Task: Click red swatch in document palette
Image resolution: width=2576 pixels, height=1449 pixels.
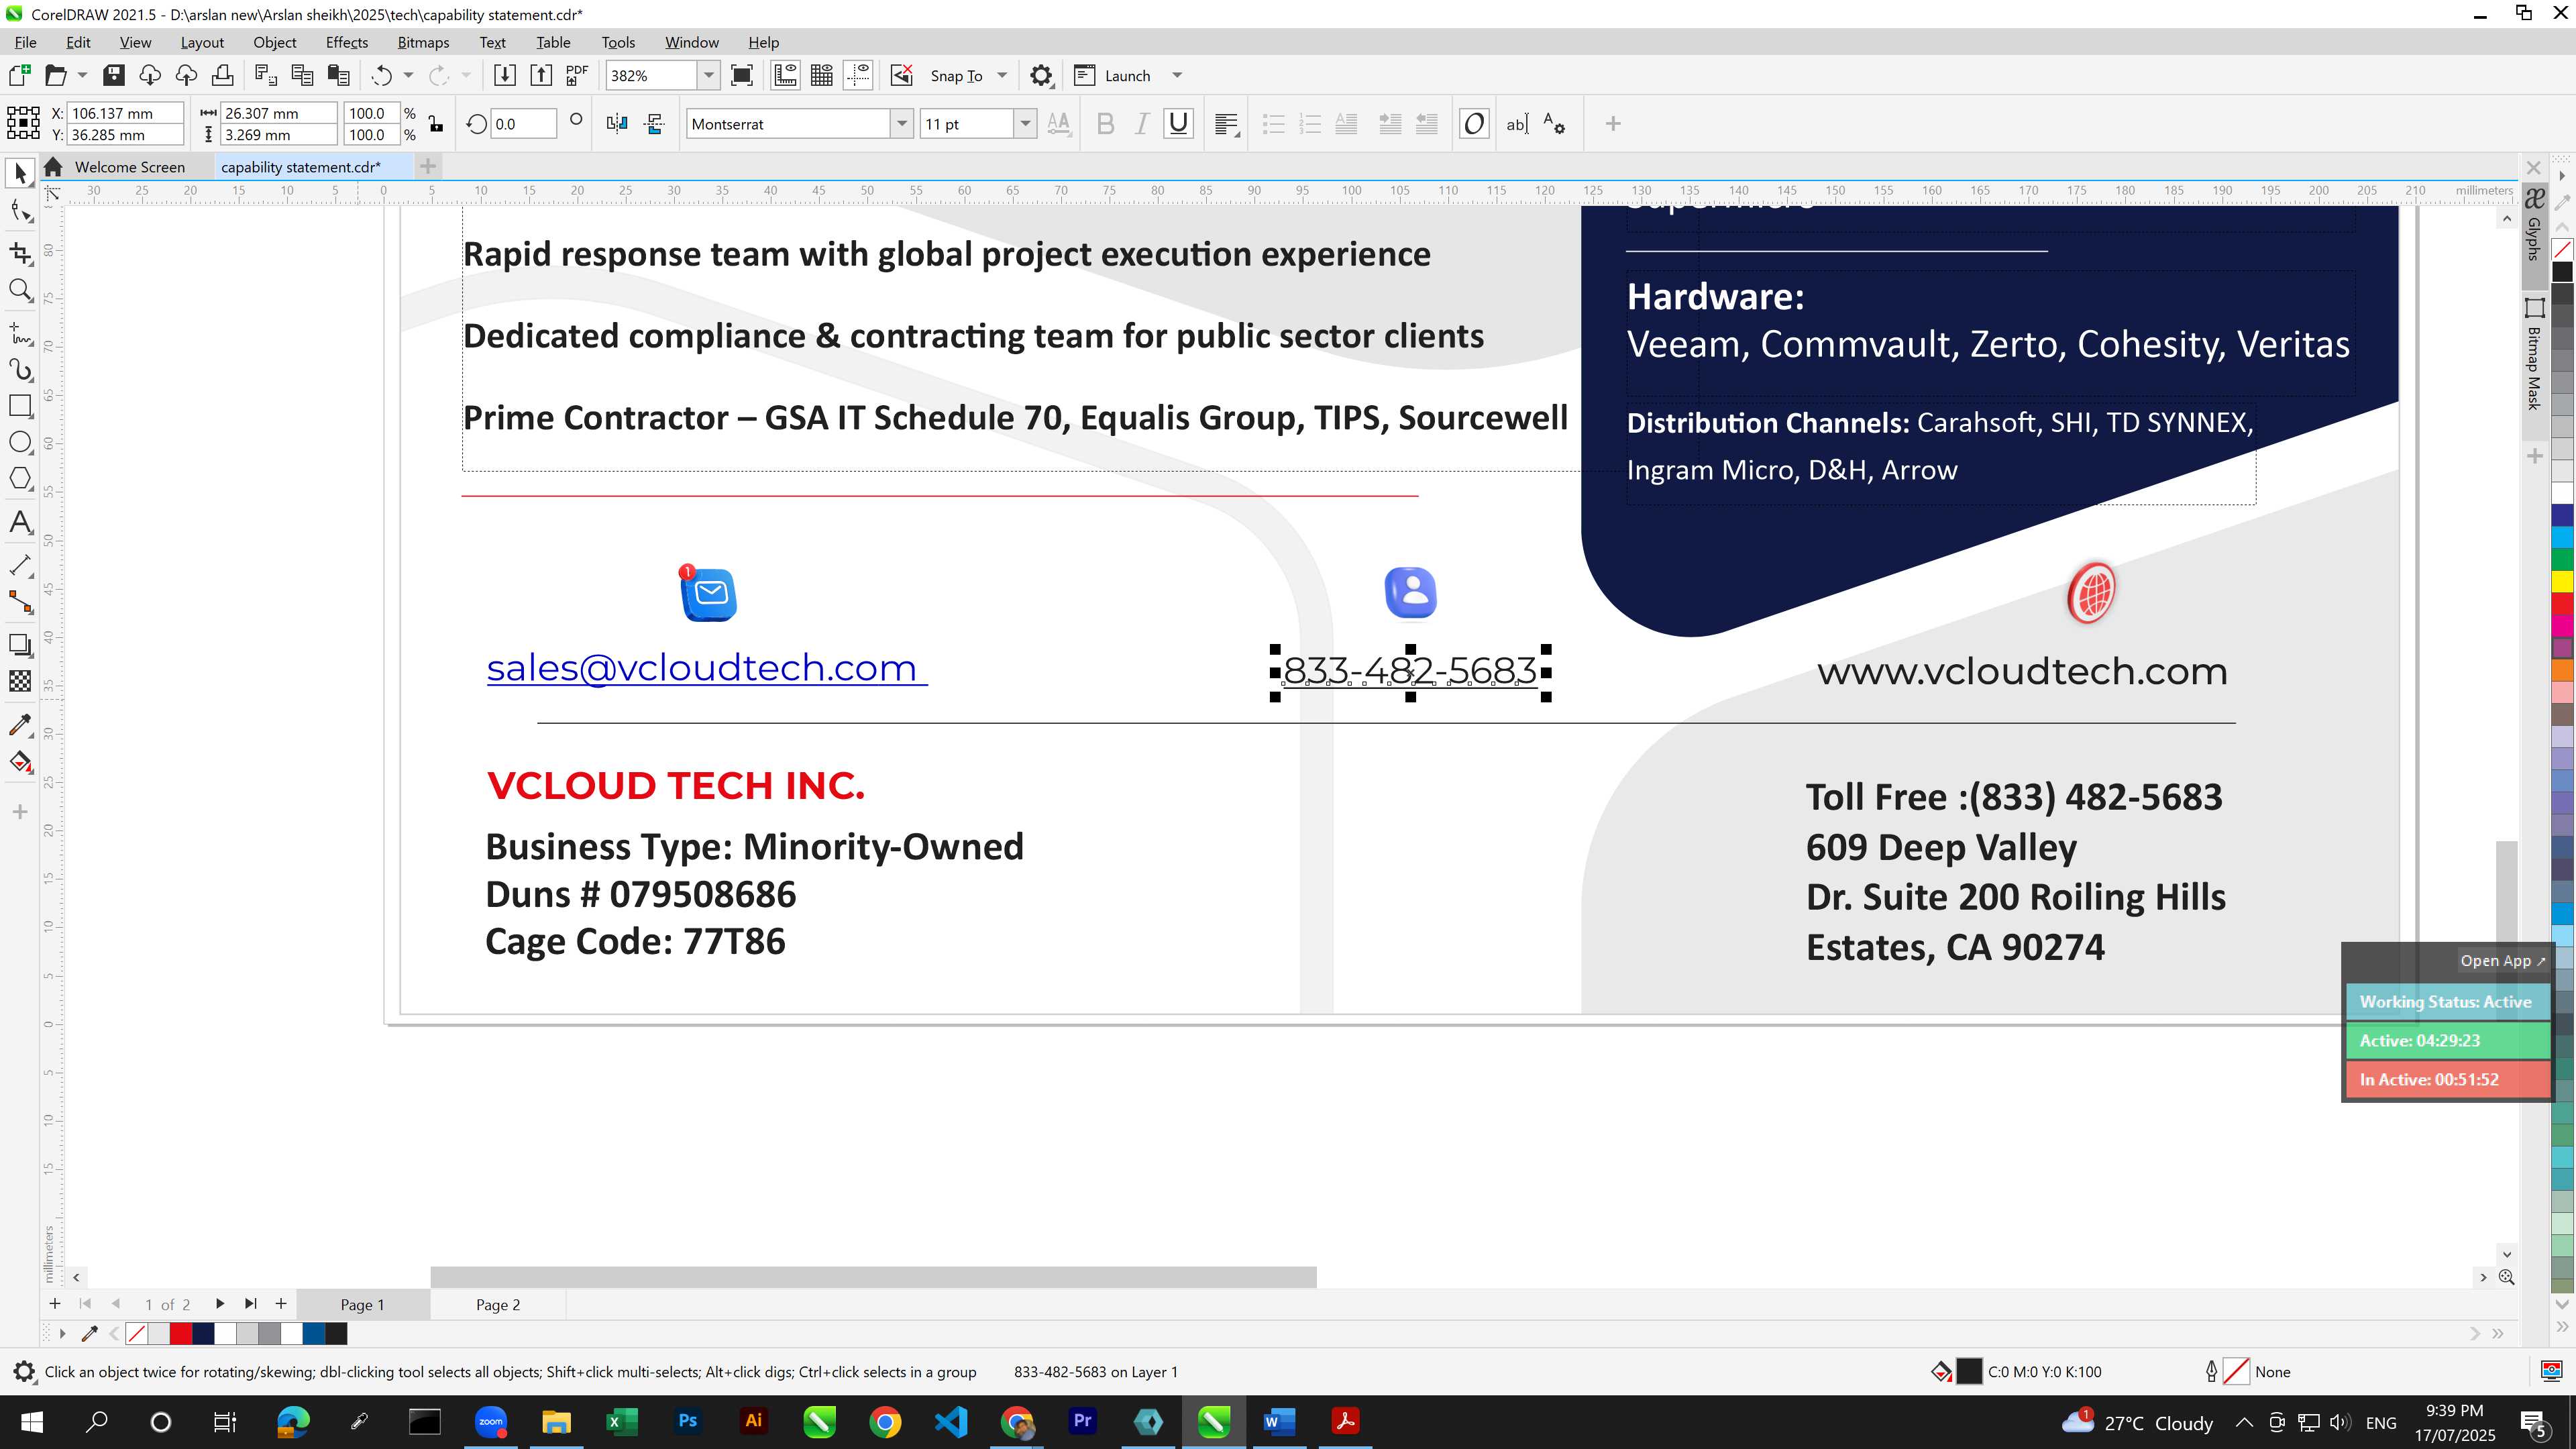Action: point(181,1333)
